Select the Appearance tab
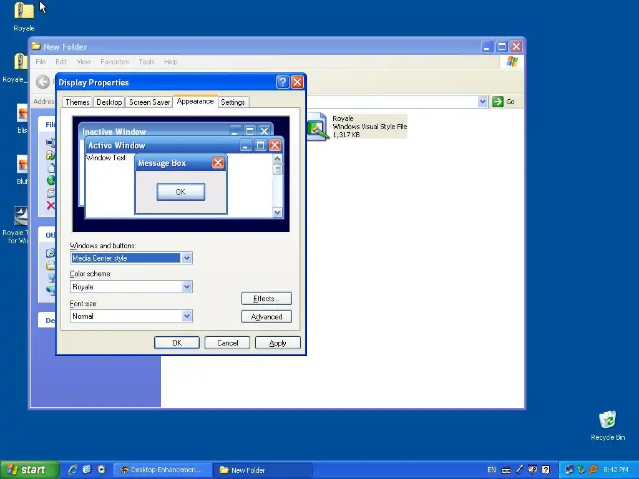 (195, 101)
